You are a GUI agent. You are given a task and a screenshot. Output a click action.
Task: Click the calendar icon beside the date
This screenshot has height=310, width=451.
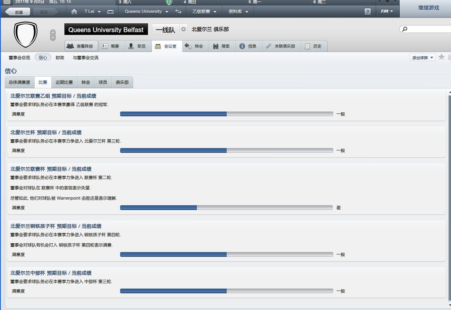[7, 2]
